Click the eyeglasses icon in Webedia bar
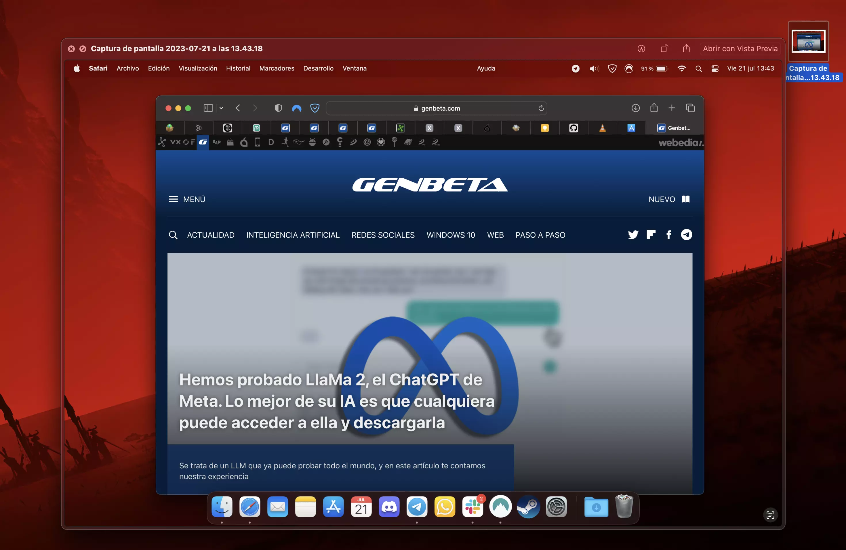Image resolution: width=846 pixels, height=550 pixels. pos(298,142)
